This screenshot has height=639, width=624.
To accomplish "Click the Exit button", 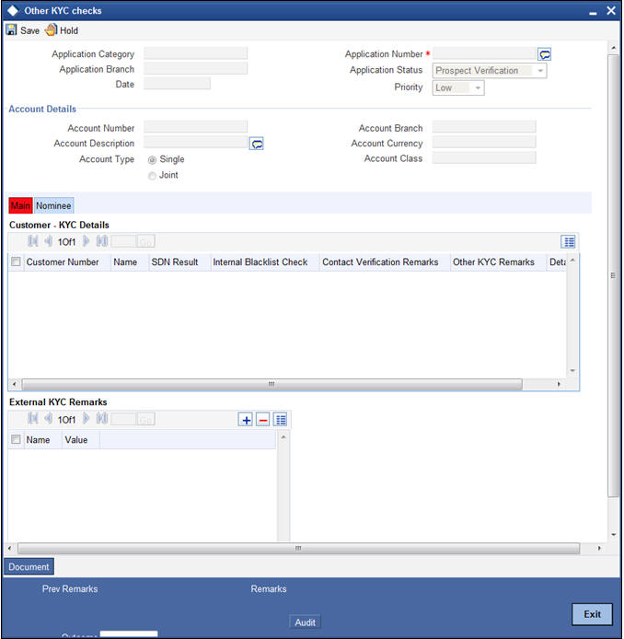I will click(592, 614).
